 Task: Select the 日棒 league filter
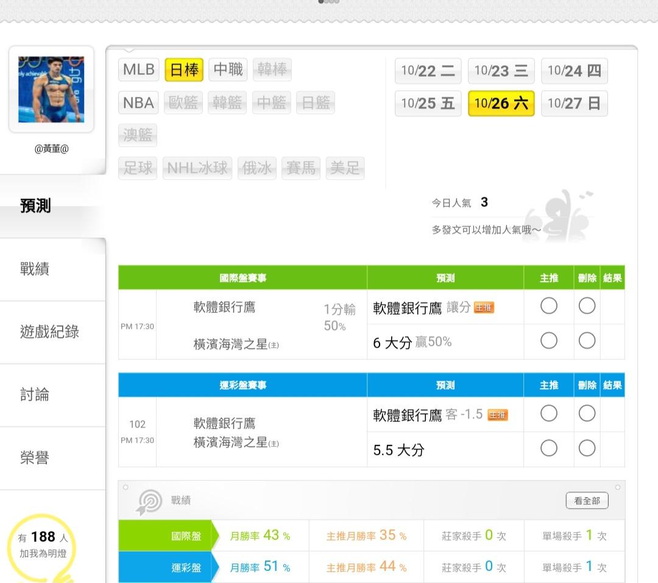[x=184, y=69]
